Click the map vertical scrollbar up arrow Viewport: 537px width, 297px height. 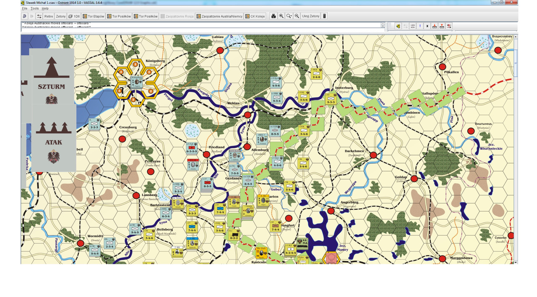(x=516, y=37)
